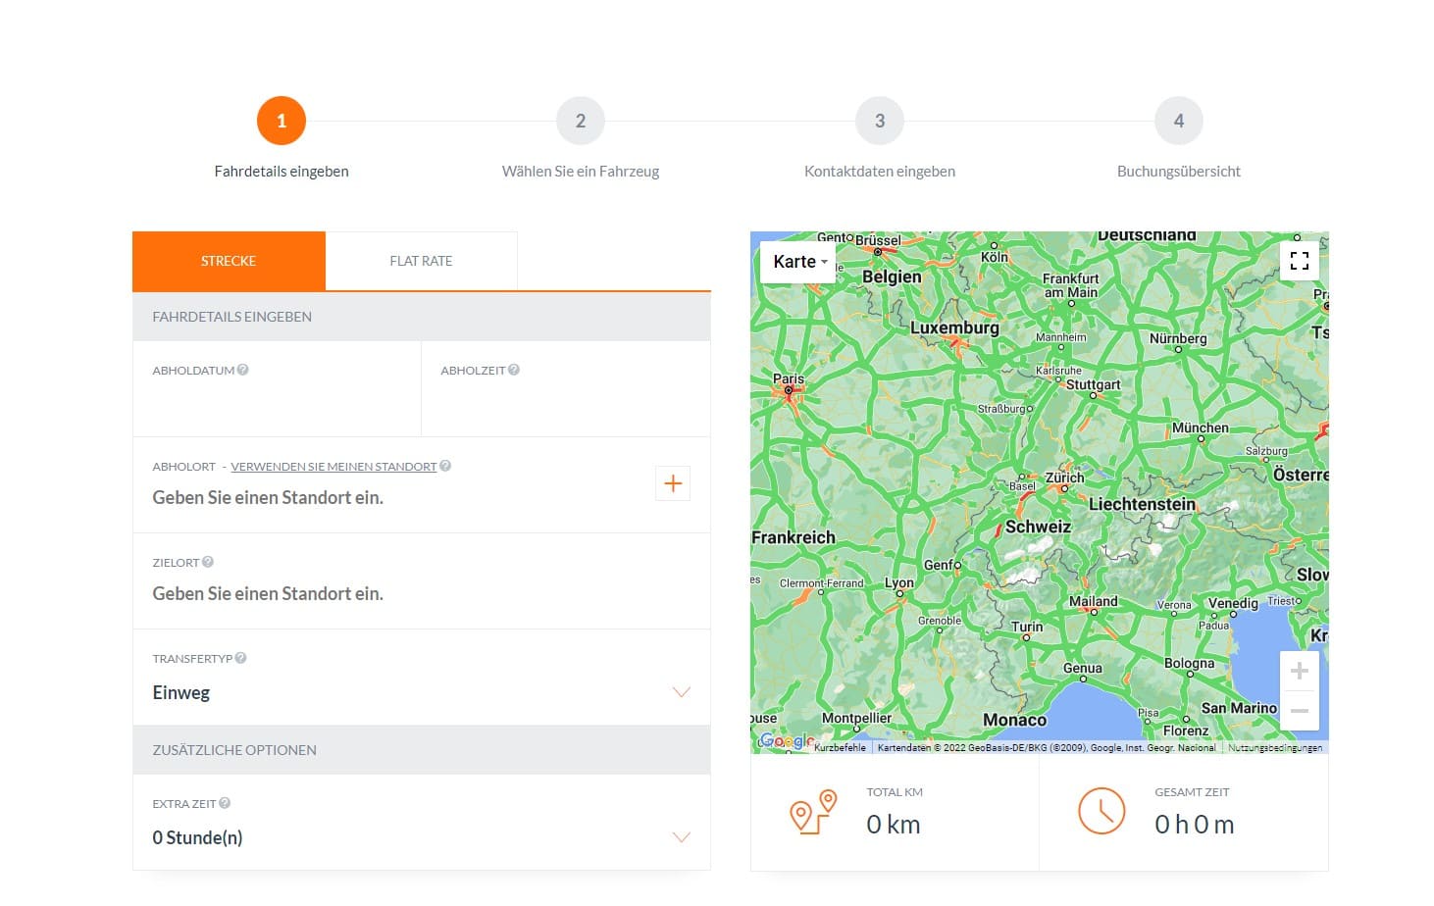Image resolution: width=1434 pixels, height=906 pixels.
Task: Click the Abholort location input field
Action: click(x=392, y=498)
